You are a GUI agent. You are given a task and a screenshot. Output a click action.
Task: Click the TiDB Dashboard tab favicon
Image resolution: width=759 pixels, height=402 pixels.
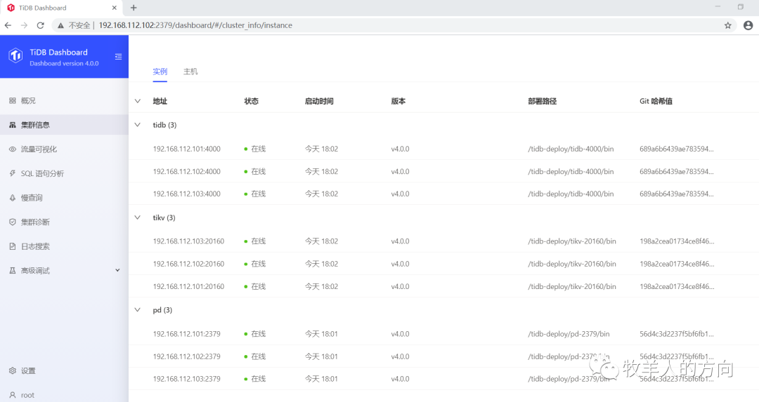click(x=11, y=8)
